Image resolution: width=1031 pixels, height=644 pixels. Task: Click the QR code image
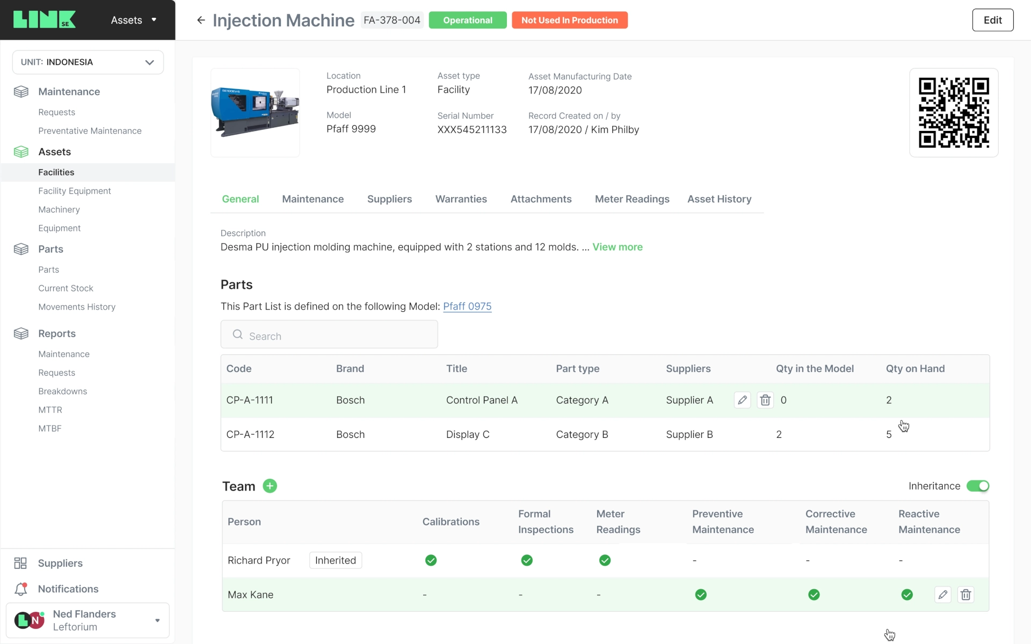coord(953,113)
